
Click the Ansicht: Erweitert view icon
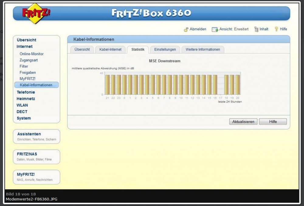click(x=215, y=29)
